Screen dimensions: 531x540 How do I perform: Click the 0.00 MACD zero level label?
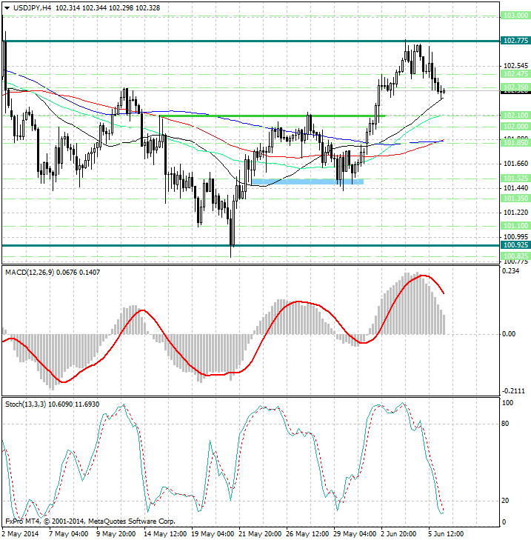(x=509, y=334)
